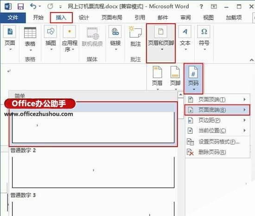Open the 页眉和页脚 (Header & Footer) group
This screenshot has width=255, height=216.
(x=161, y=43)
